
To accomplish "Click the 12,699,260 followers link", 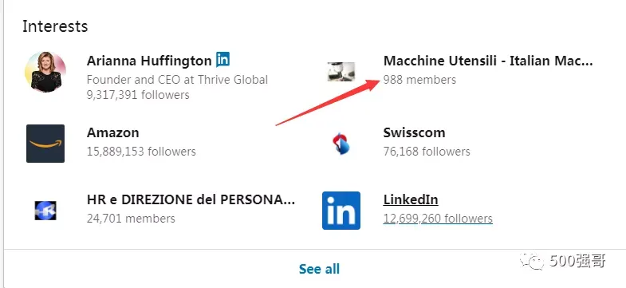I will 438,219.
